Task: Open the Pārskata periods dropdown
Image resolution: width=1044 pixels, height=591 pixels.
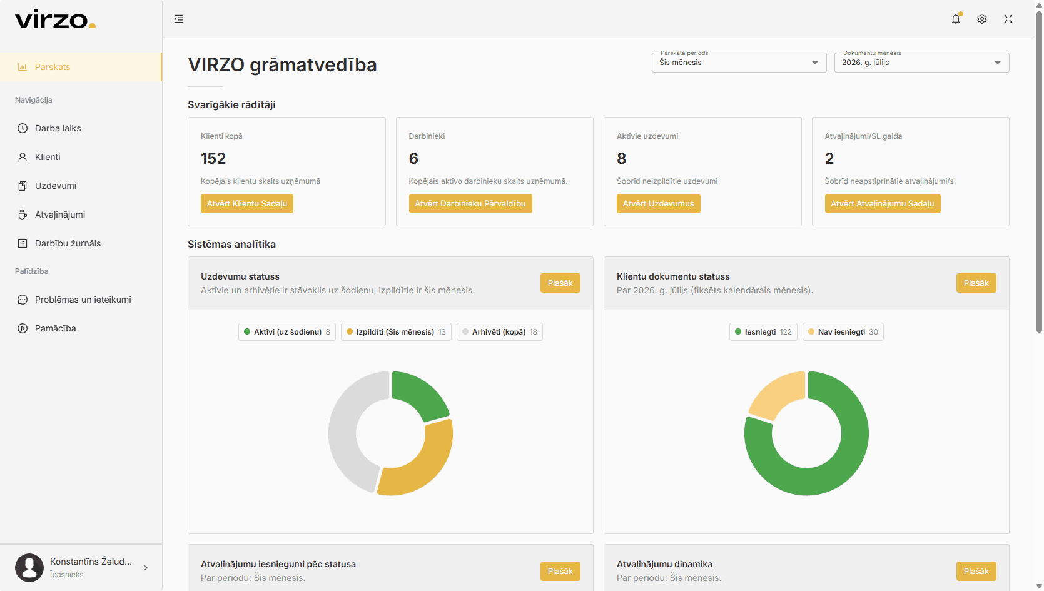Action: (739, 63)
